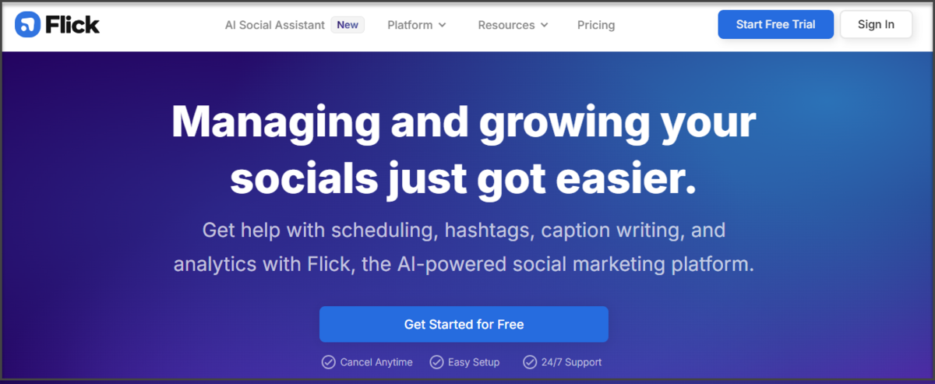Click the checkmark icon beside Cancel Anytime
Image resolution: width=935 pixels, height=384 pixels.
coord(329,362)
